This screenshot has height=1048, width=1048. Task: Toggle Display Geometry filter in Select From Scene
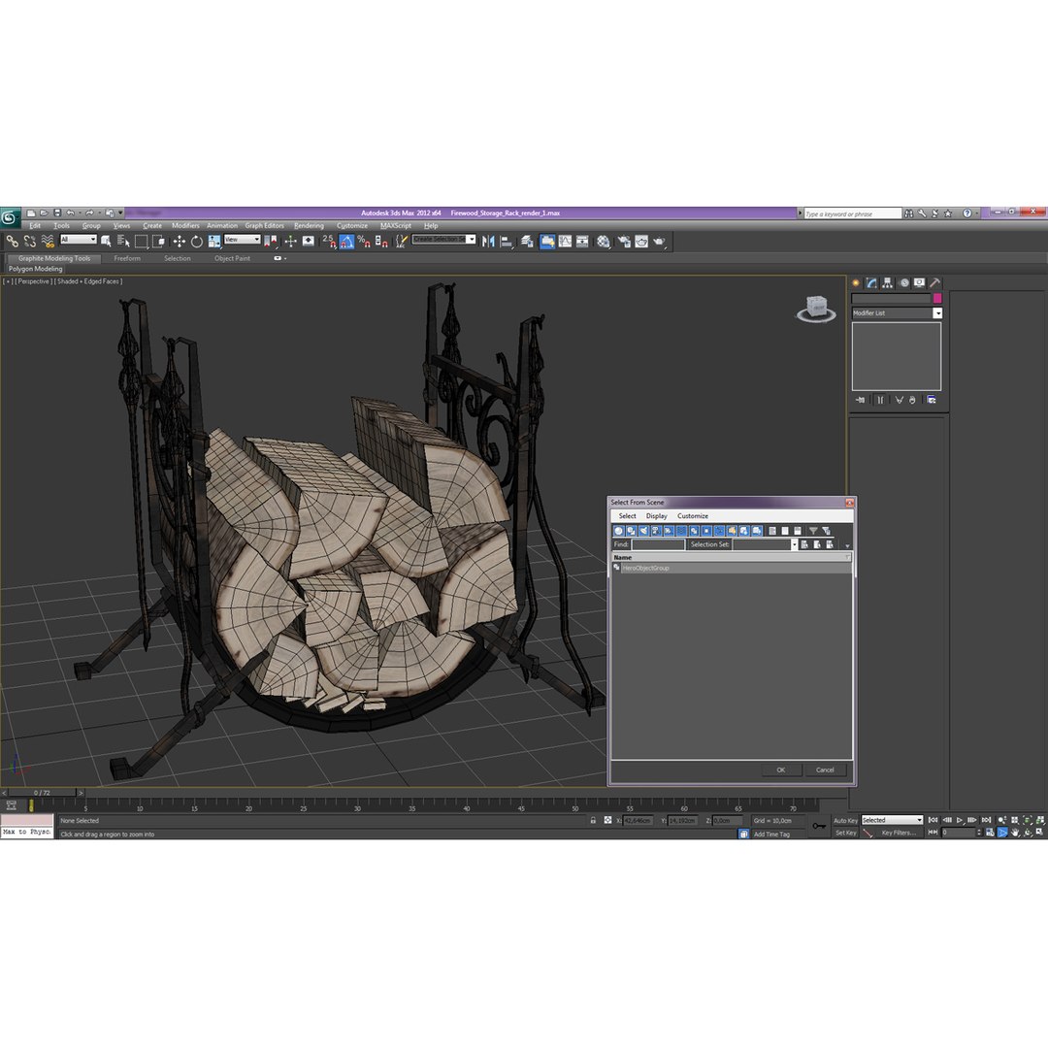[x=618, y=531]
